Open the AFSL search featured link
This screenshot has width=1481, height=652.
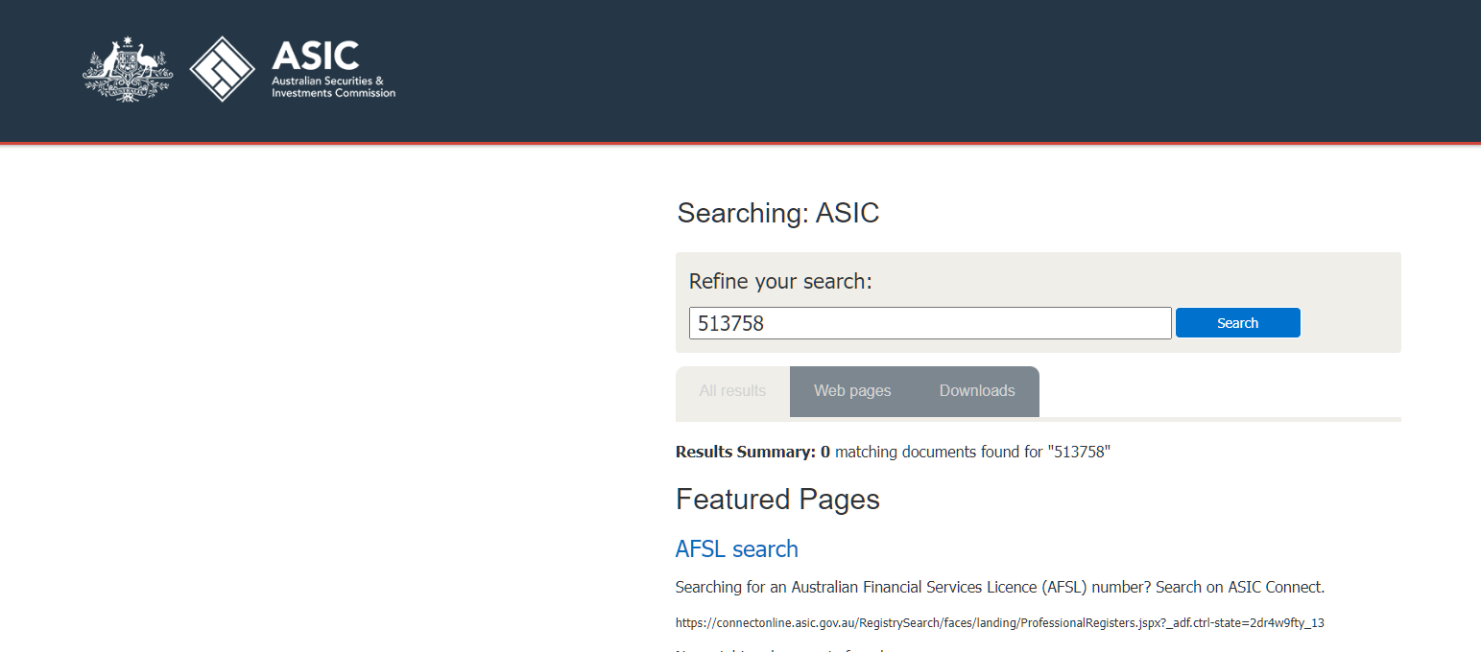click(737, 548)
